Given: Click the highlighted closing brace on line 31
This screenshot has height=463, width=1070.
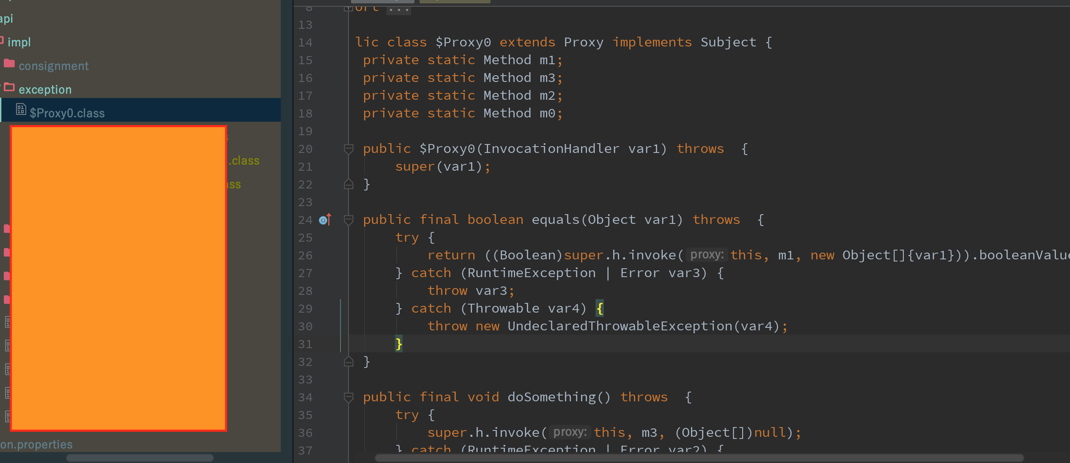Looking at the screenshot, I should (x=398, y=344).
